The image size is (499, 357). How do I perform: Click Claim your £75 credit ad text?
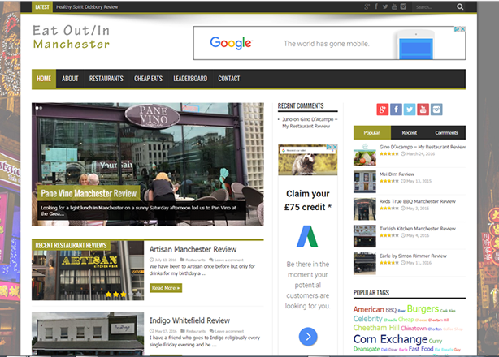308,200
